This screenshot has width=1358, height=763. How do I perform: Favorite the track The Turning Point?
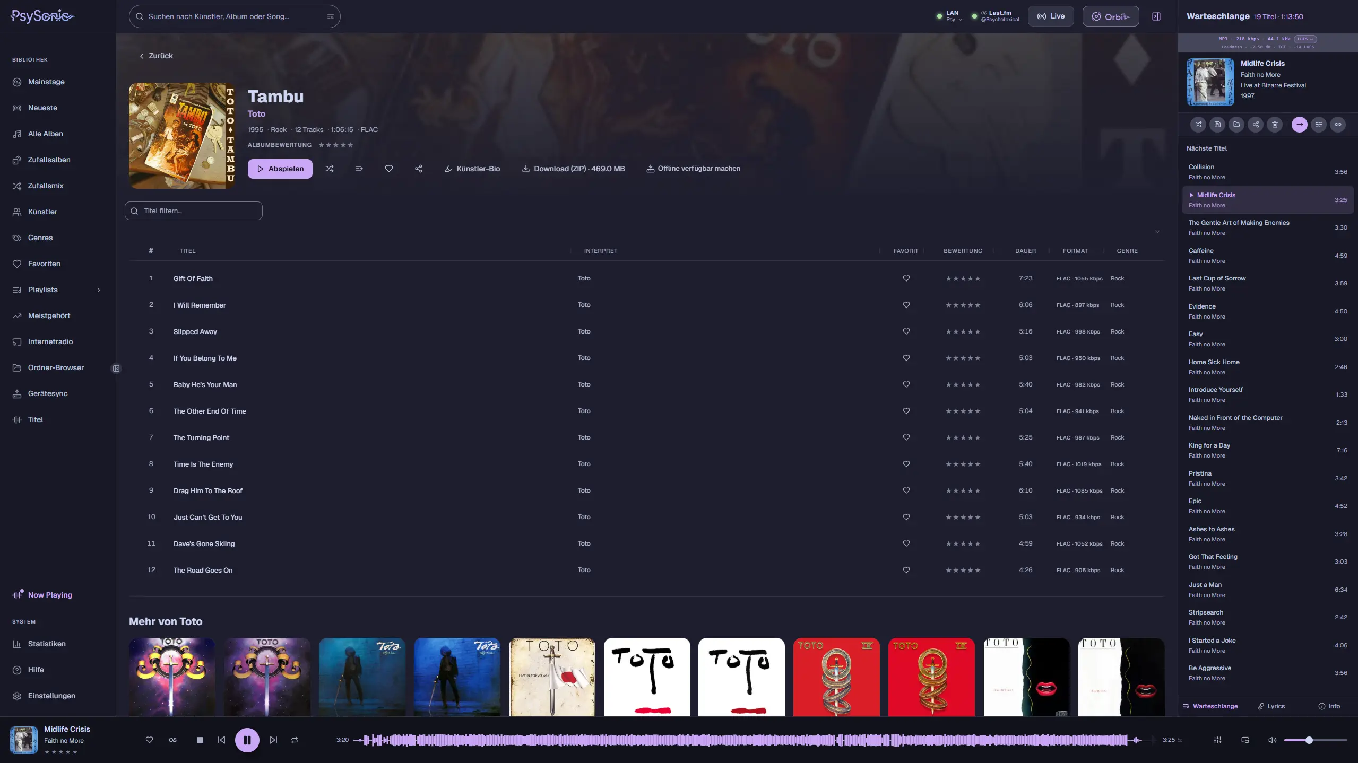click(x=906, y=437)
